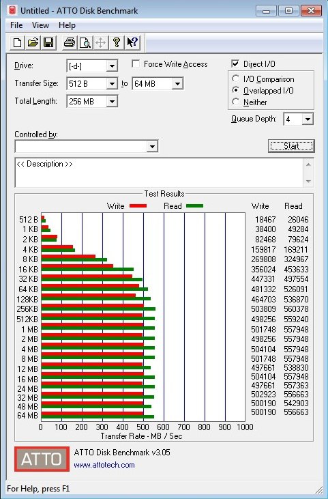
Task: Click the 64 MB row label in chart
Action: (27, 416)
